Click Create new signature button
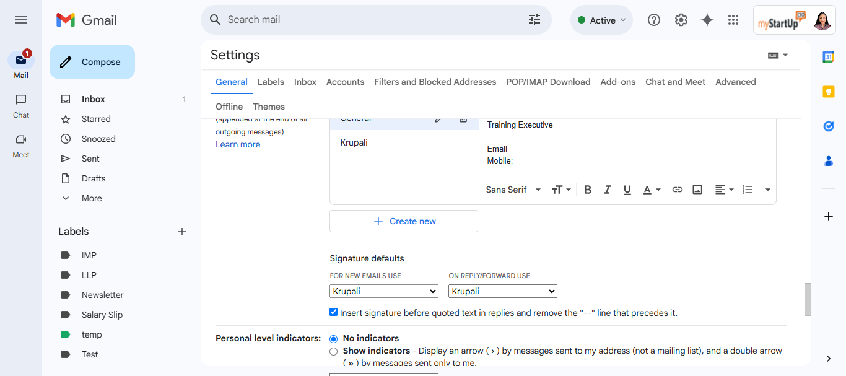Image resolution: width=846 pixels, height=376 pixels. (404, 221)
